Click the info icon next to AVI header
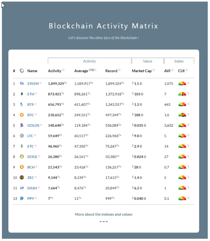This screenshot has width=210, height=241. [x=172, y=70]
